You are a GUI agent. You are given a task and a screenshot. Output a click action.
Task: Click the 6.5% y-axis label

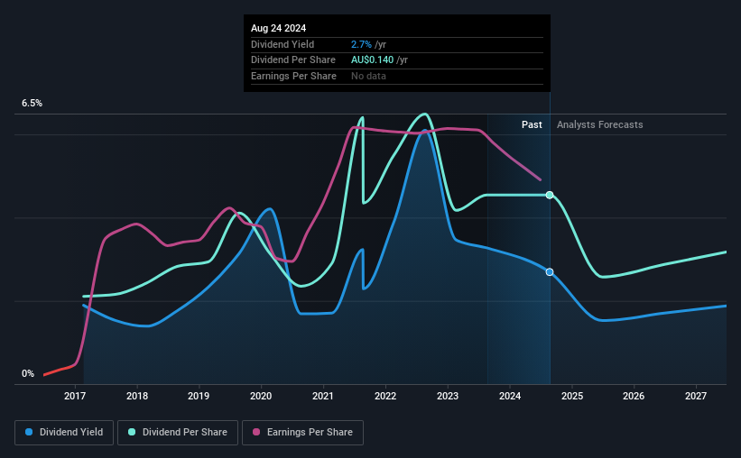(x=32, y=104)
